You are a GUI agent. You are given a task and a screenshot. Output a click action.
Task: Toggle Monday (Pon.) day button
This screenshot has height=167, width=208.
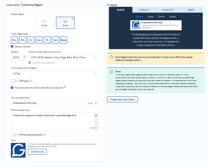point(14,40)
